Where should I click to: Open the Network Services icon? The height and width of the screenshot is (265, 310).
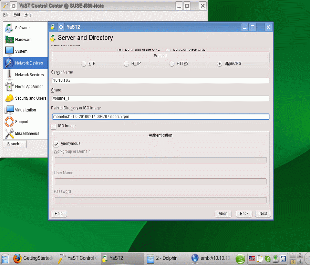click(x=9, y=75)
